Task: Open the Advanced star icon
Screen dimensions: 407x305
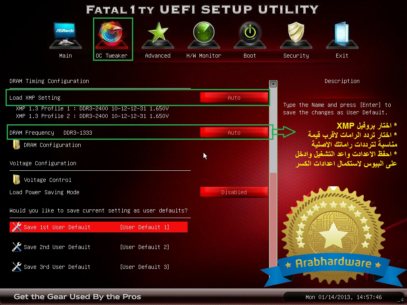Action: click(157, 35)
